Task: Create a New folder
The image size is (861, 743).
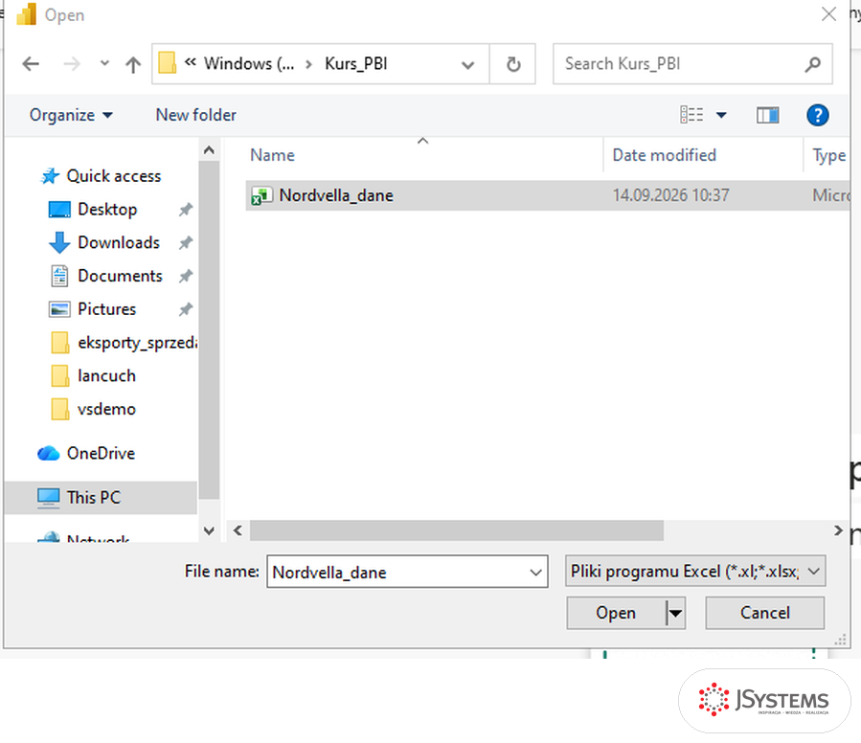Action: [196, 115]
